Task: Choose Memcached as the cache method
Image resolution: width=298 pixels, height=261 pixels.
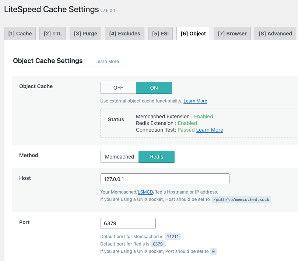Action: (x=119, y=157)
